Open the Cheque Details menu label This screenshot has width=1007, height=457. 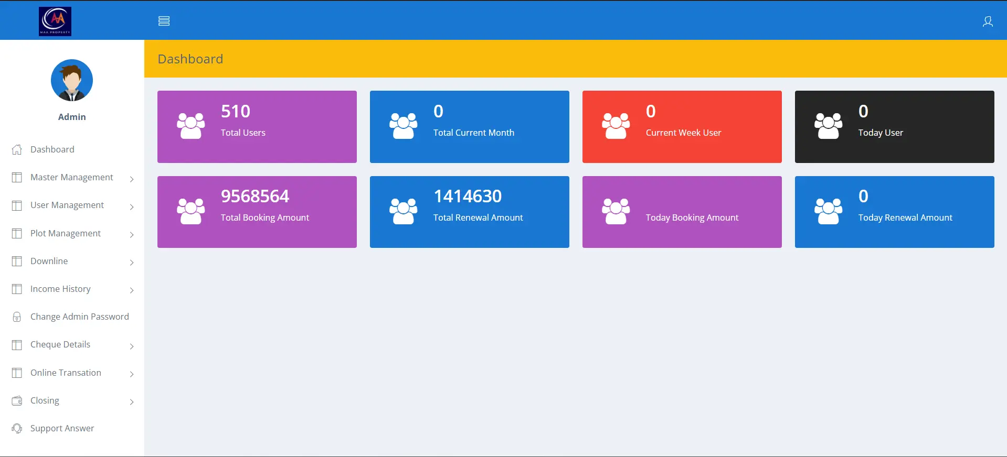click(60, 344)
